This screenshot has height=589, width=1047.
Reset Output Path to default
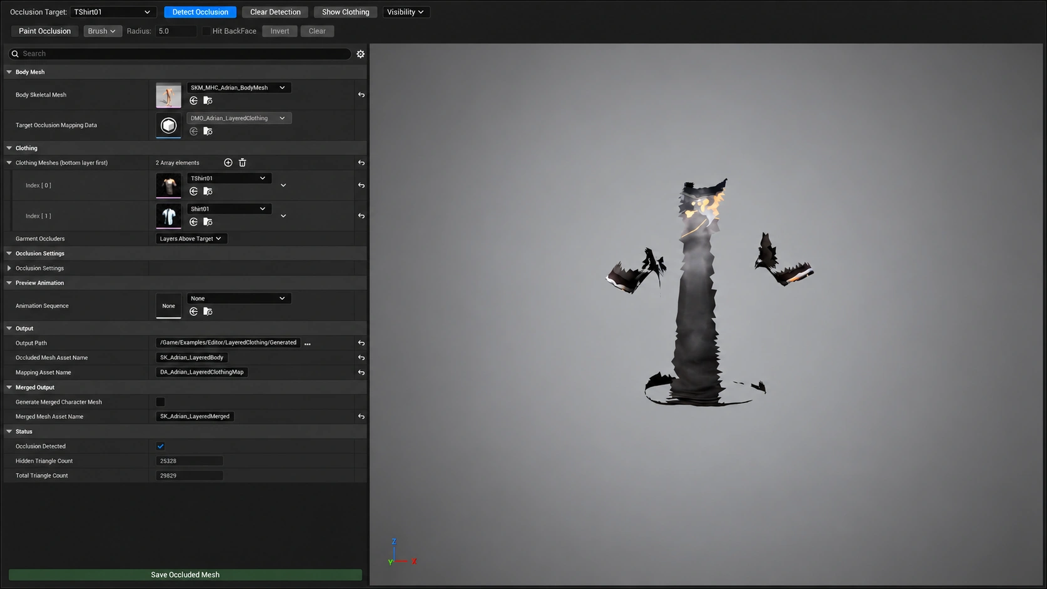point(361,343)
